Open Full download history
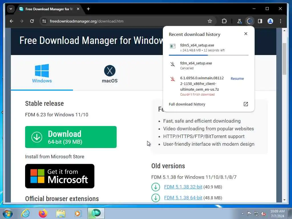292x219 pixels. (187, 104)
